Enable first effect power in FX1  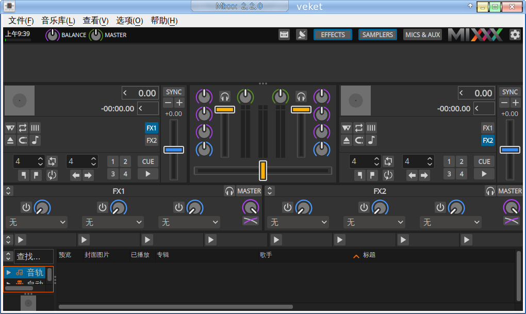(26, 207)
